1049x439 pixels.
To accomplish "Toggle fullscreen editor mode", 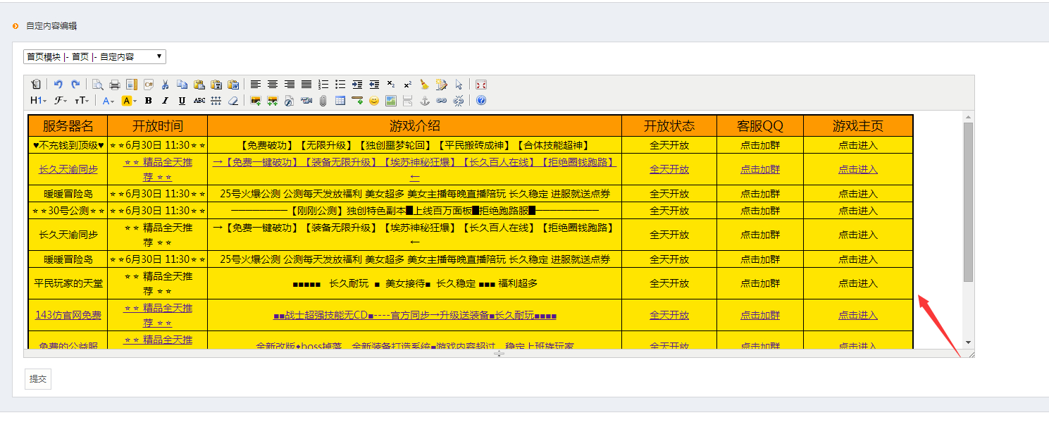I will pyautogui.click(x=481, y=84).
